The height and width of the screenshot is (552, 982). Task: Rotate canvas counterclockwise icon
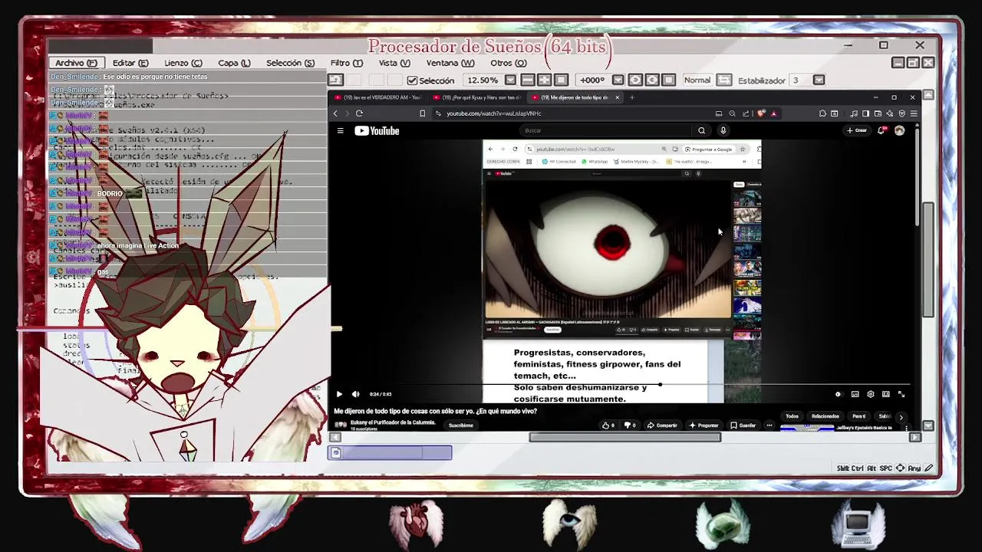coord(635,80)
